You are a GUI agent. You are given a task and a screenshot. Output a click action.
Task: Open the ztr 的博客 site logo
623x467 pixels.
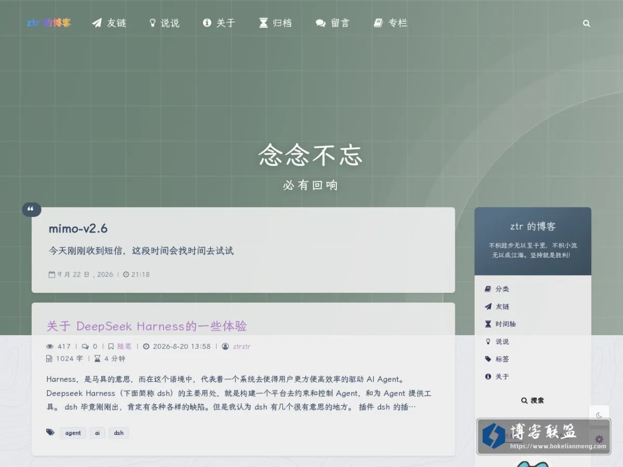pos(49,23)
